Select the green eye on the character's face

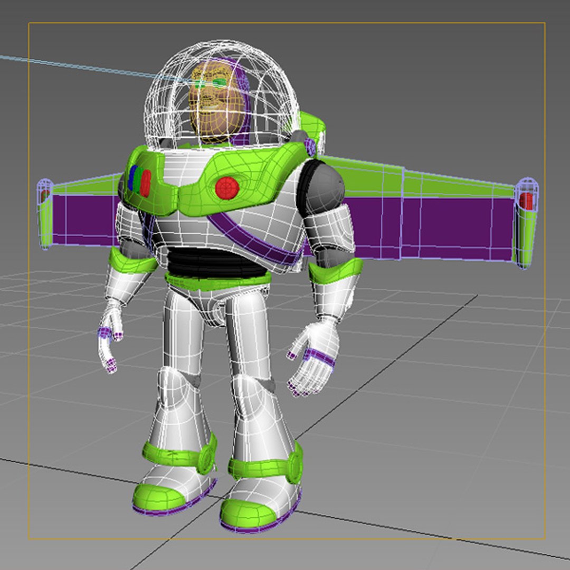pos(220,83)
